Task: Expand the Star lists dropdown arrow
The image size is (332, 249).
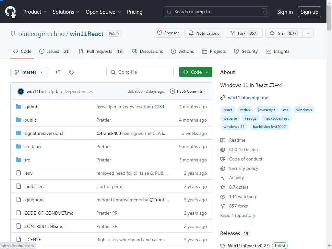Action: point(308,33)
